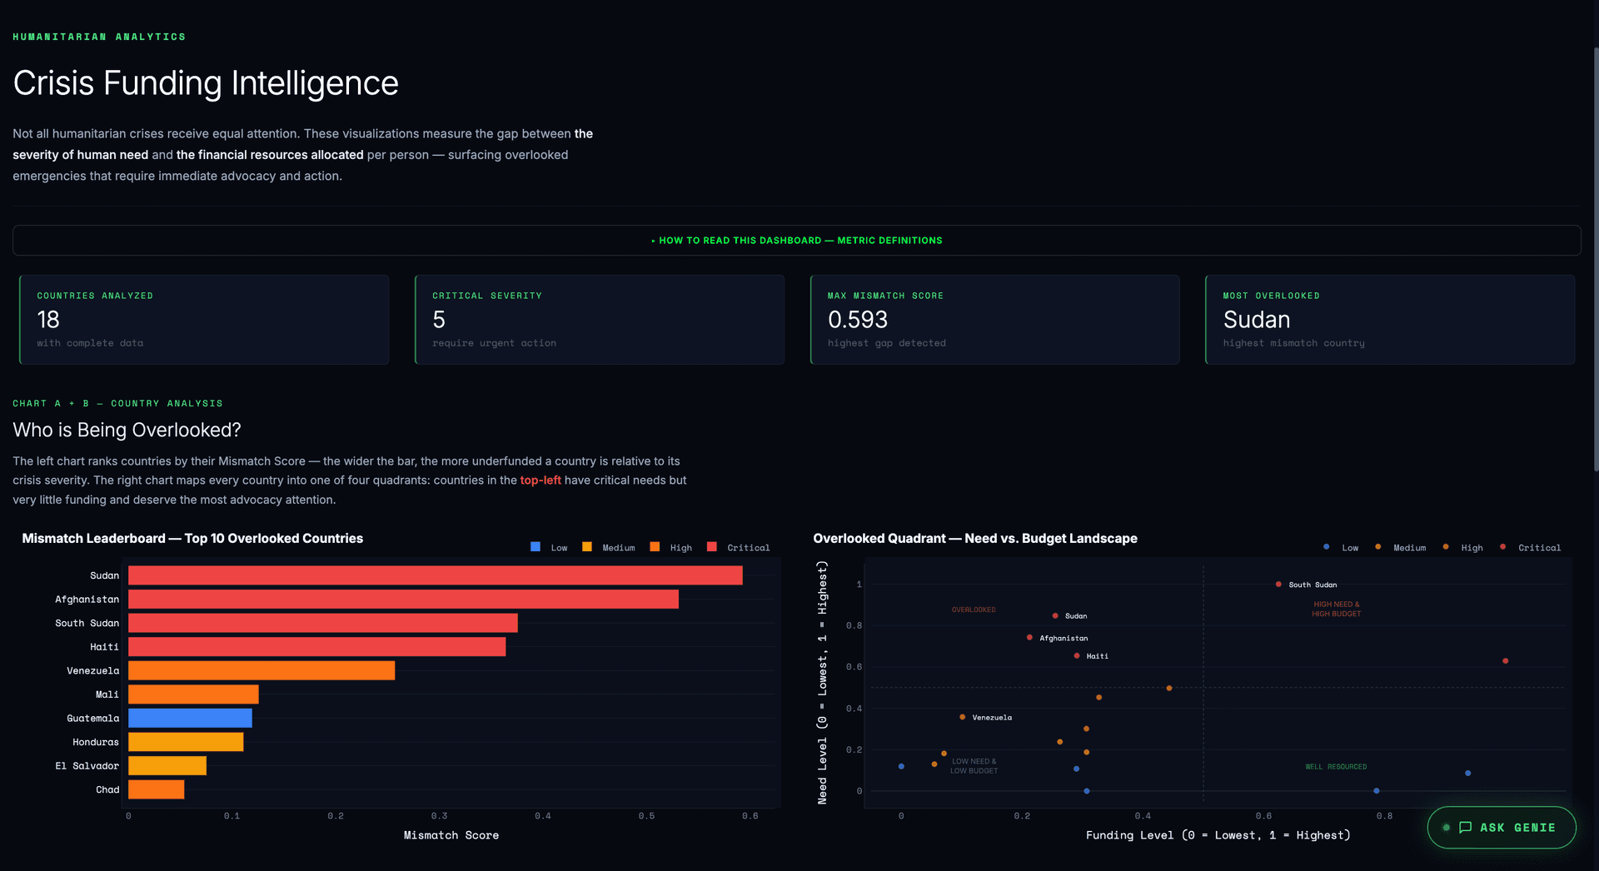Hide the Medium series via leaderboard legend

tap(587, 547)
